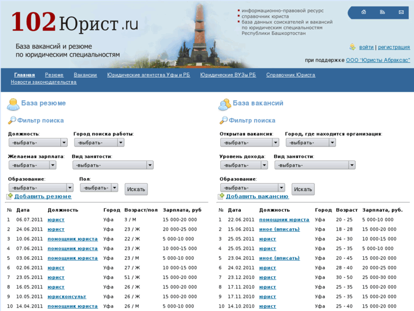Open ООО "Юристы Абраксас" link
Viewport: 414px width, 311px height.
[378, 60]
